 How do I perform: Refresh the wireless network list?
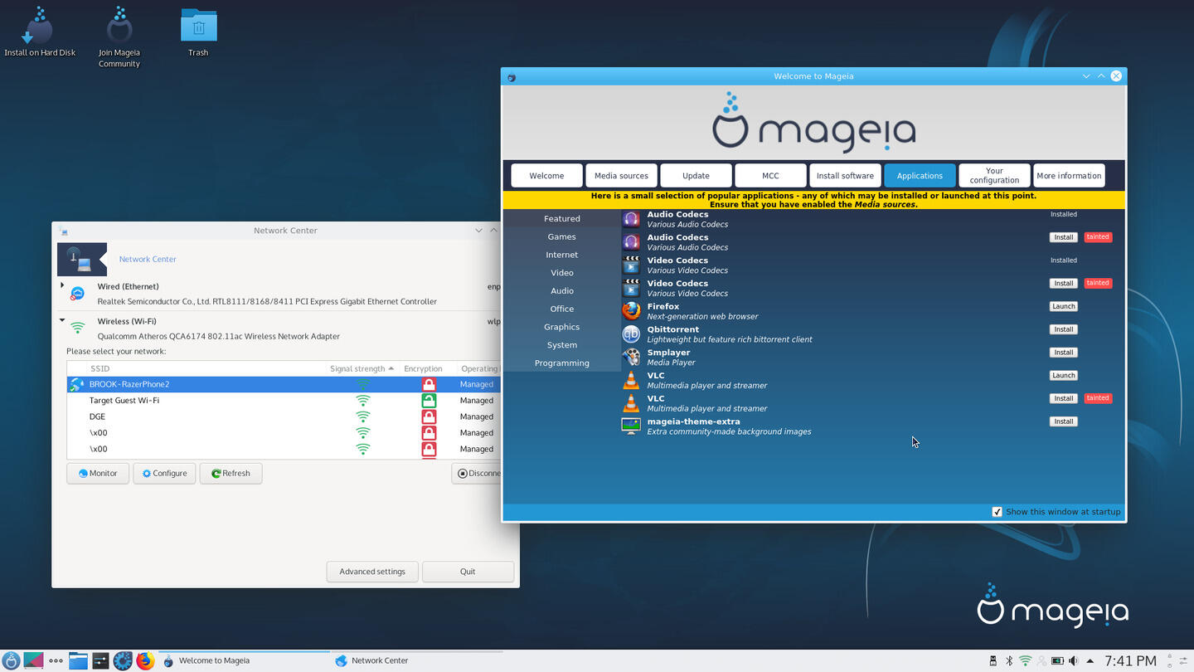coord(231,473)
